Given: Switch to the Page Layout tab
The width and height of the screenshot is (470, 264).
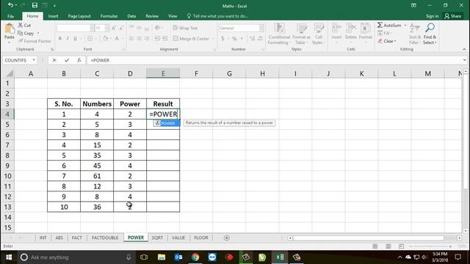Looking at the screenshot, I should pos(79,16).
